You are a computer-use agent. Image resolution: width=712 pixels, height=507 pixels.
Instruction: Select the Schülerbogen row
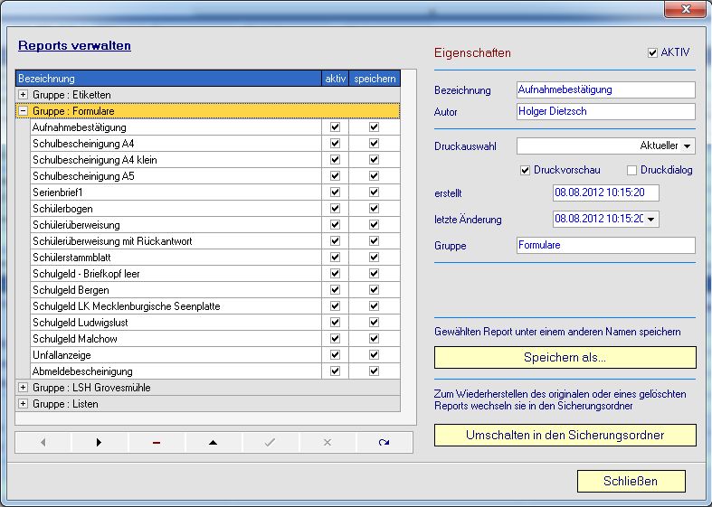176,209
